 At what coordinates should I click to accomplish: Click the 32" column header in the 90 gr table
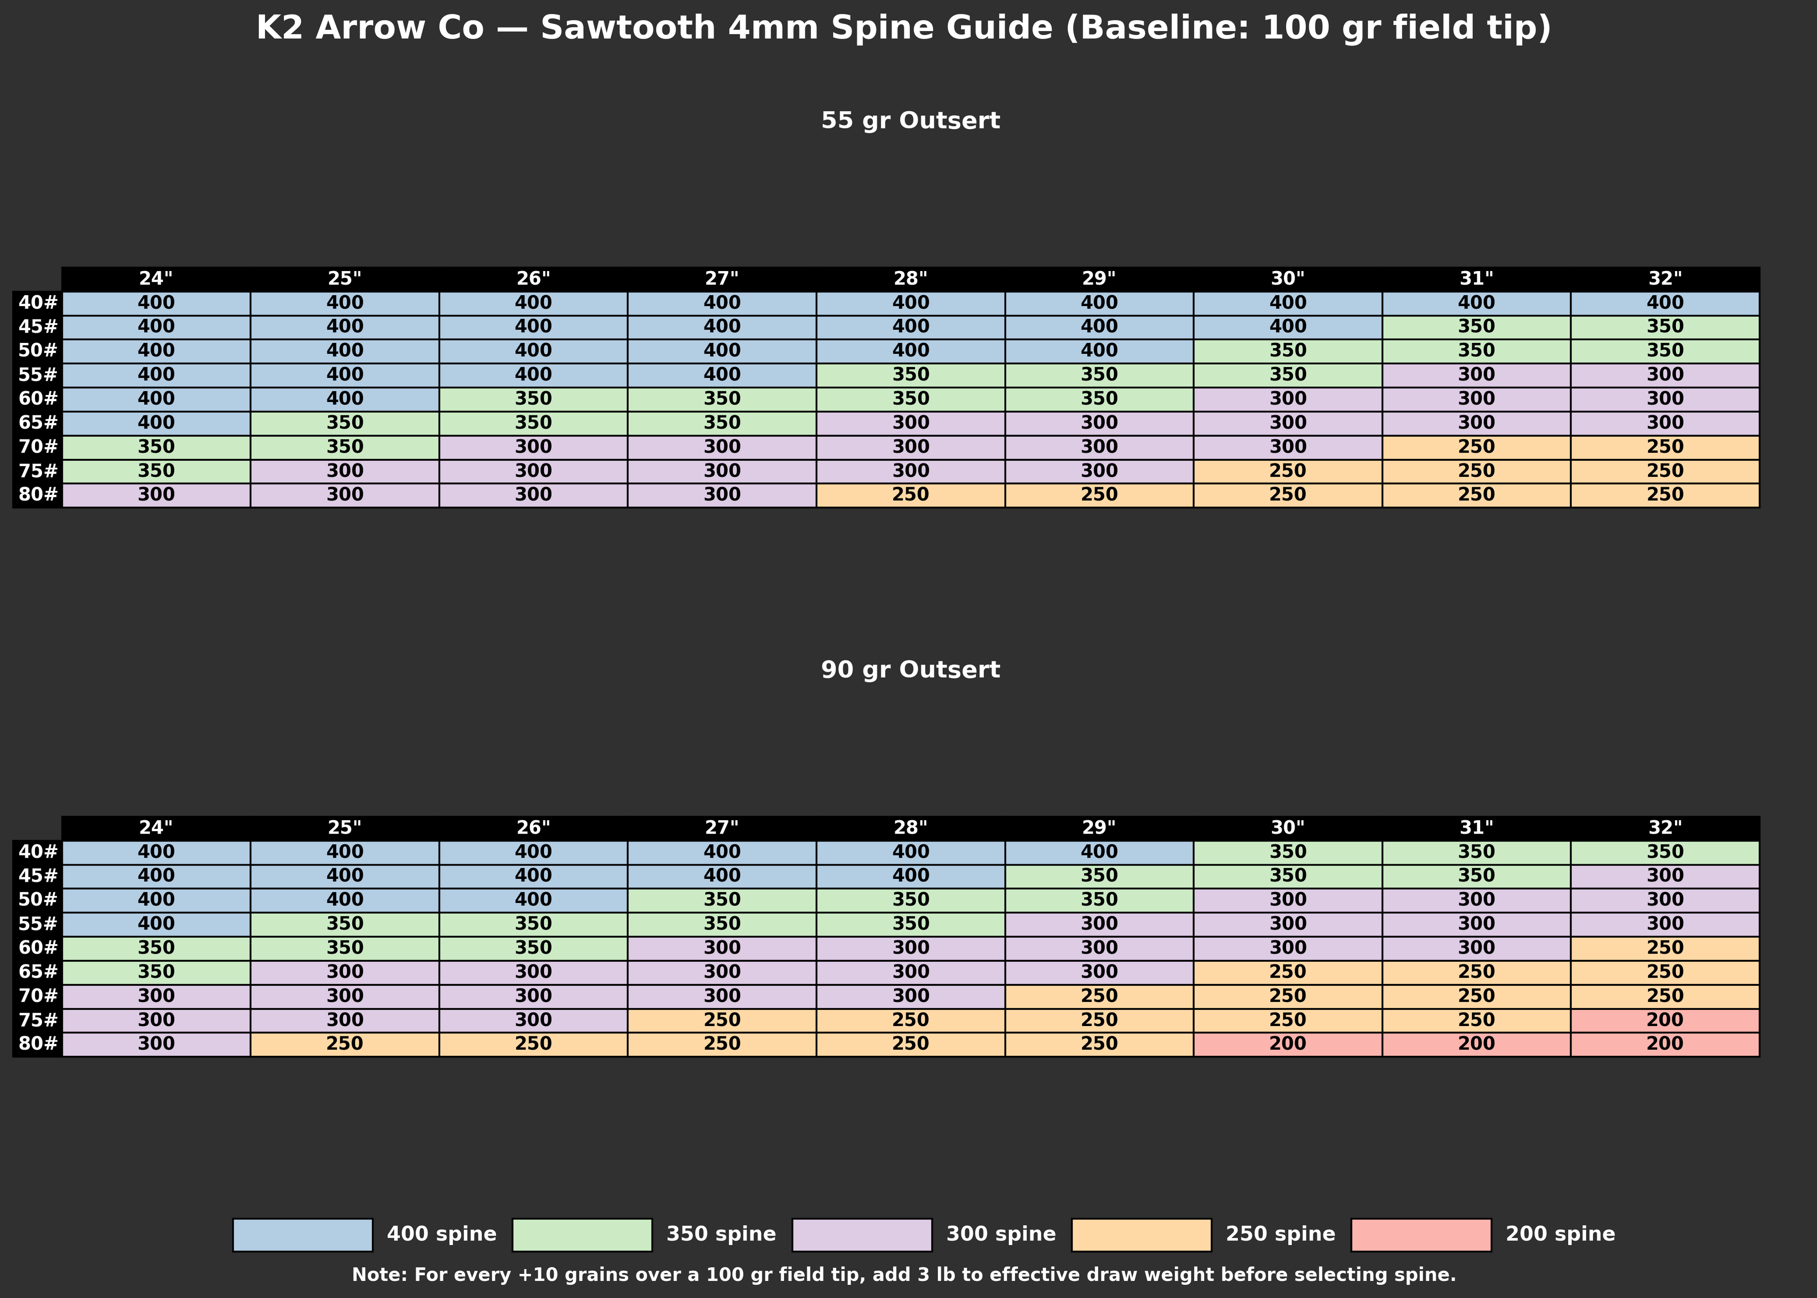tap(1664, 827)
